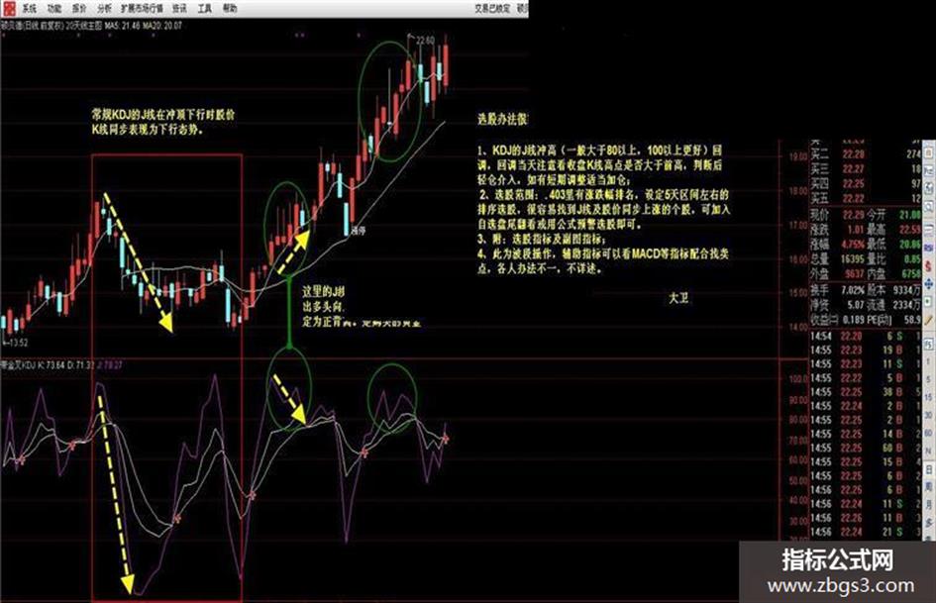Click the 换手 value 7.02%
936x603 pixels.
pos(852,290)
